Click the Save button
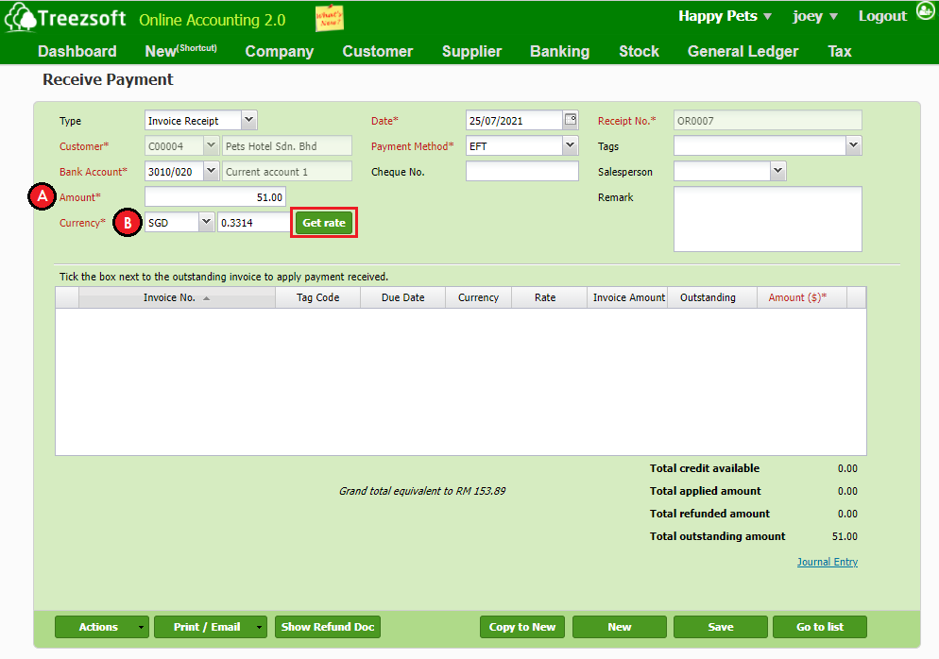The height and width of the screenshot is (659, 939). tap(720, 627)
